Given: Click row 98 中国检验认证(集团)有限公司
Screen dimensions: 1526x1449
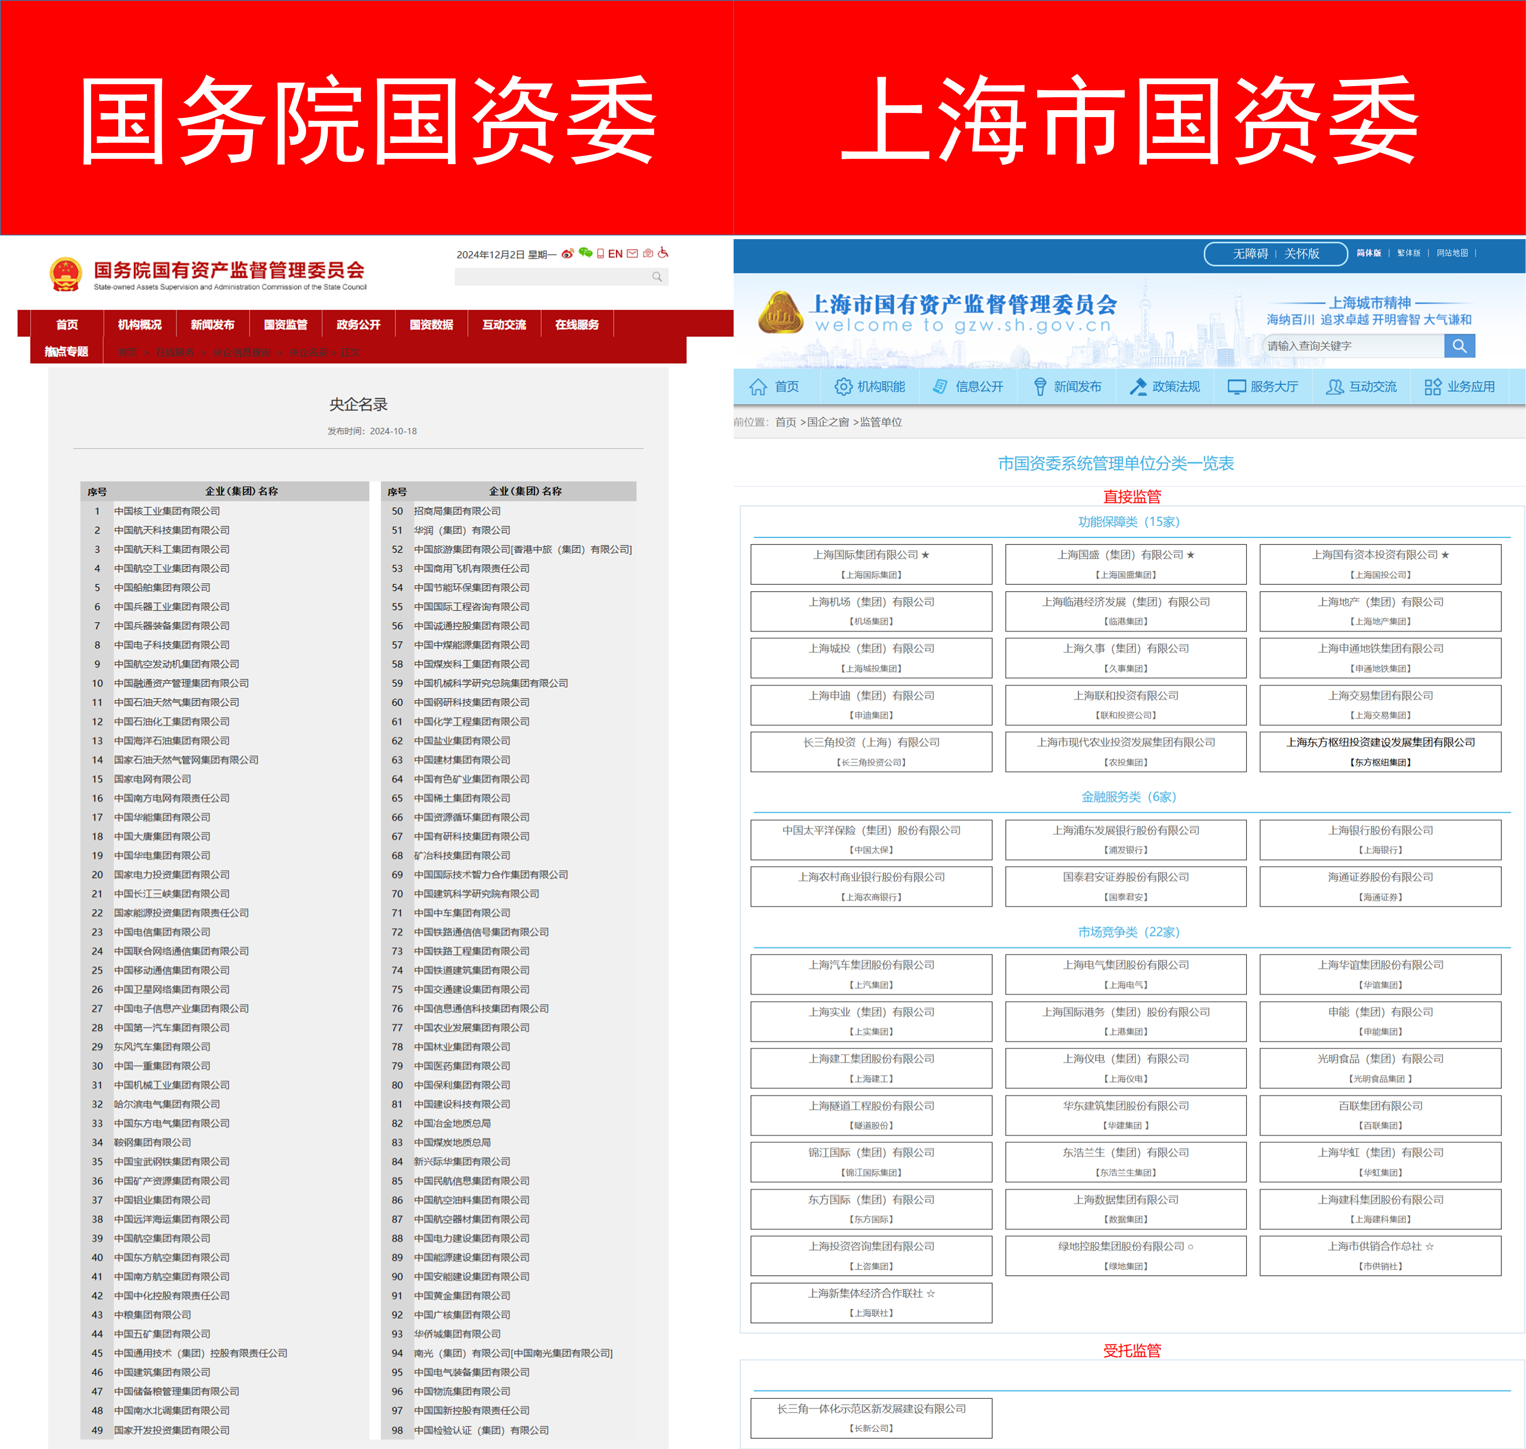Looking at the screenshot, I should tap(509, 1431).
